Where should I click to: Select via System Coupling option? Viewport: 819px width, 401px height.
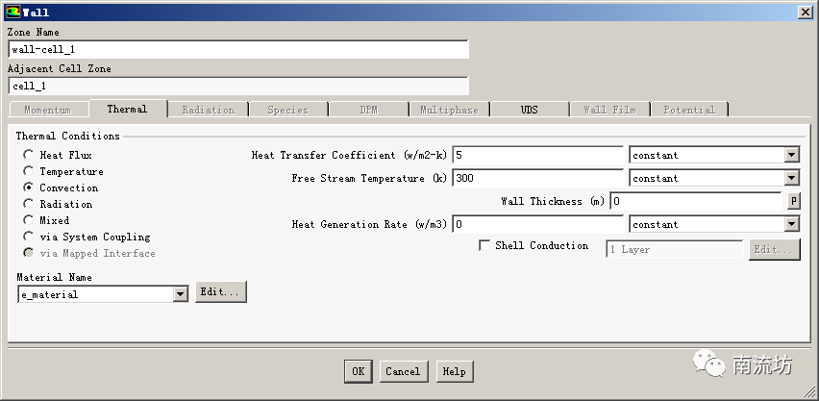[29, 237]
